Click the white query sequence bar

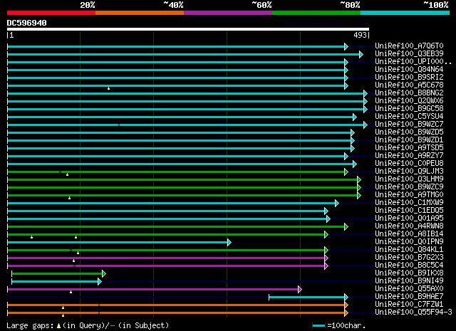pos(188,29)
